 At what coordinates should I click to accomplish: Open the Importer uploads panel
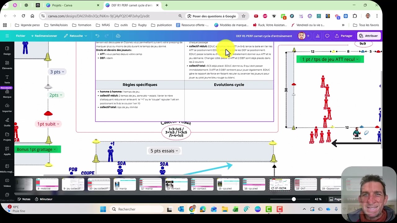(7, 107)
